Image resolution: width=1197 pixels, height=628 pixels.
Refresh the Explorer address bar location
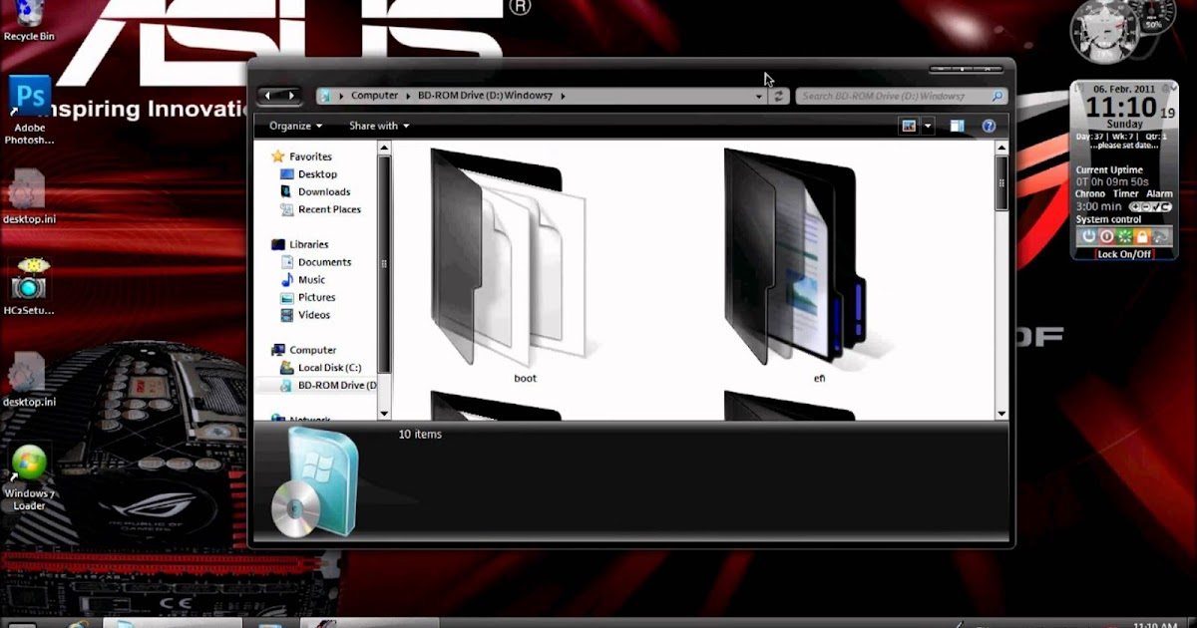pos(779,97)
